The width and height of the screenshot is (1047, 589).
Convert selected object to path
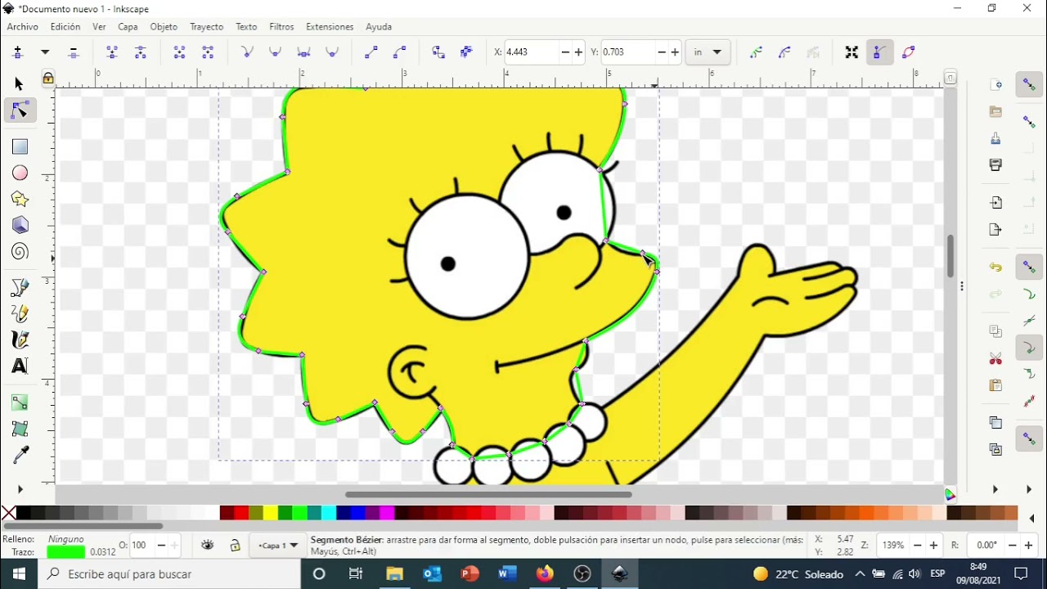pyautogui.click(x=438, y=52)
